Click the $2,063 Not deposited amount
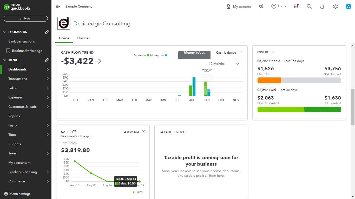 pyautogui.click(x=266, y=98)
